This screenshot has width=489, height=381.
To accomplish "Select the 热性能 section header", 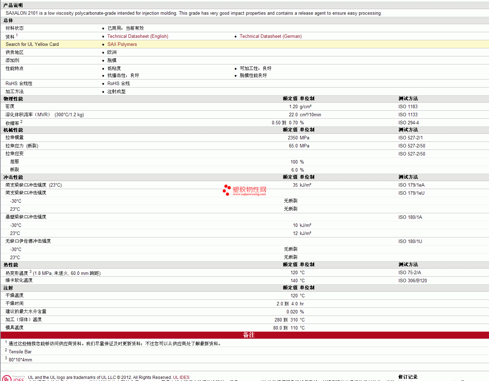I will (11, 265).
